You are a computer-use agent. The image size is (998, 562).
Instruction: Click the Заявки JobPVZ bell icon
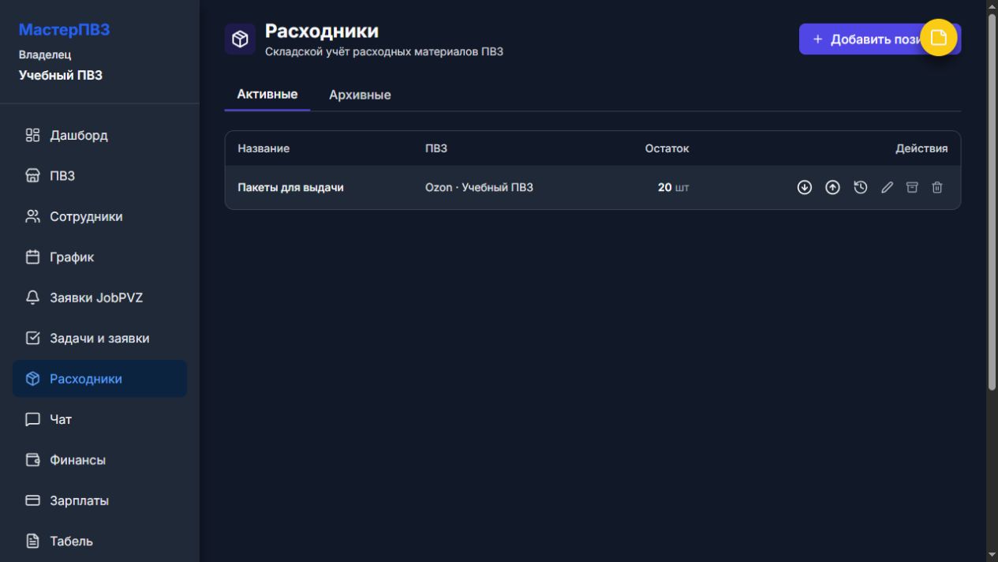[x=32, y=298]
